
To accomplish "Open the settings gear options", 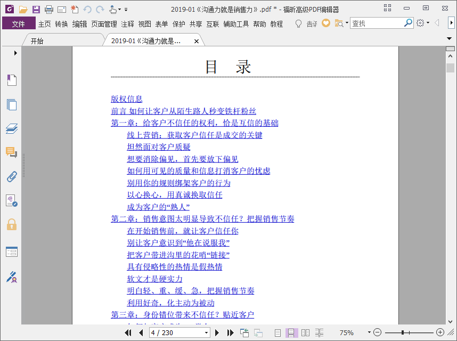I will pyautogui.click(x=420, y=23).
